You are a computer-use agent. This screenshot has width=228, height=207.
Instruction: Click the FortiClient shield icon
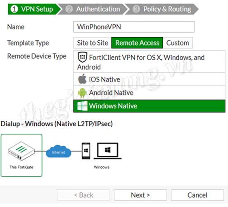(x=83, y=57)
